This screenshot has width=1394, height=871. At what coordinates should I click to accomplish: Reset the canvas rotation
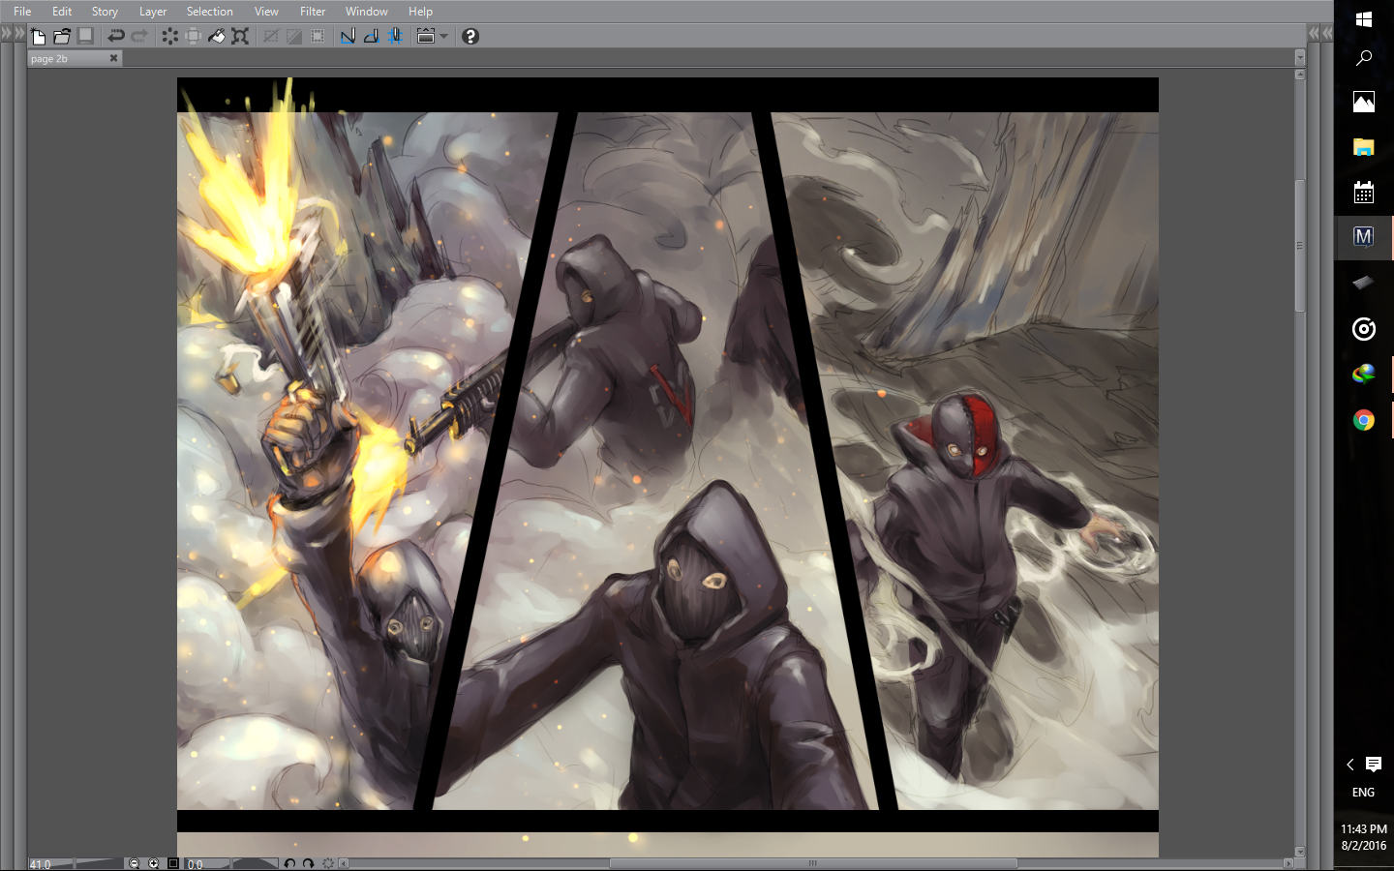click(x=328, y=863)
